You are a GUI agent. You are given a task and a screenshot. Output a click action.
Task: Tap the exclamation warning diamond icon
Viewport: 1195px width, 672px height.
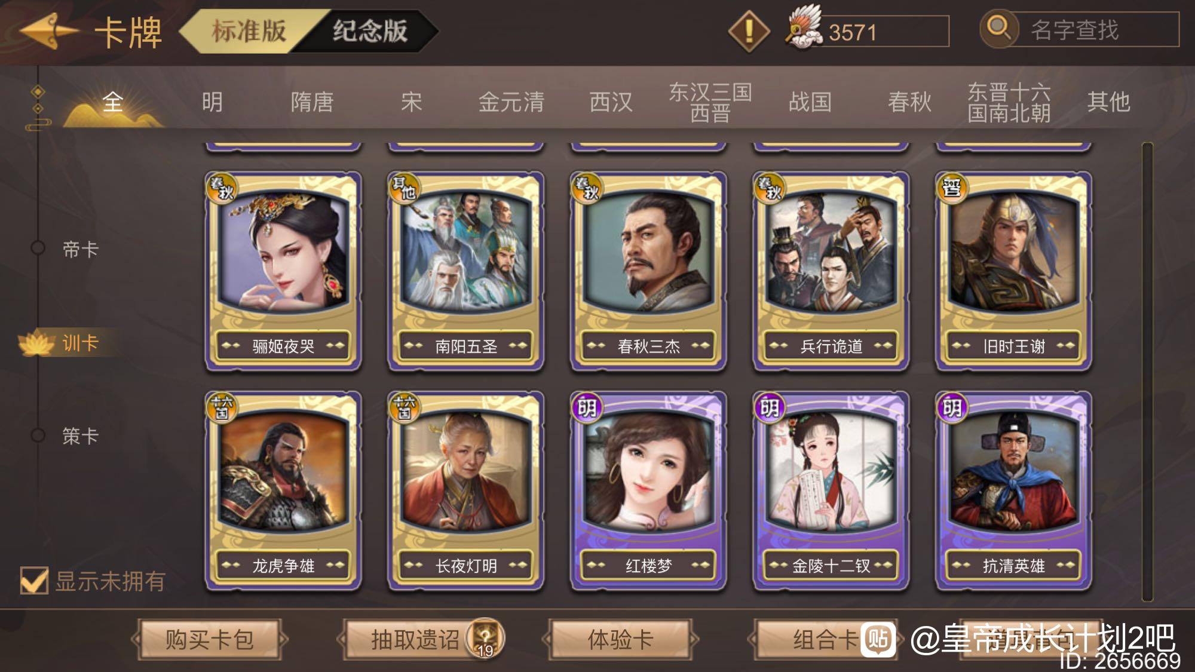[749, 31]
